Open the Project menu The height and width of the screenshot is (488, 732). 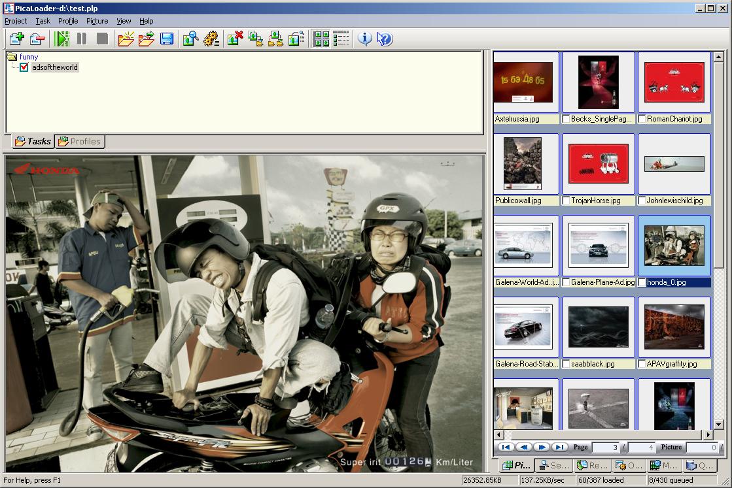click(16, 21)
